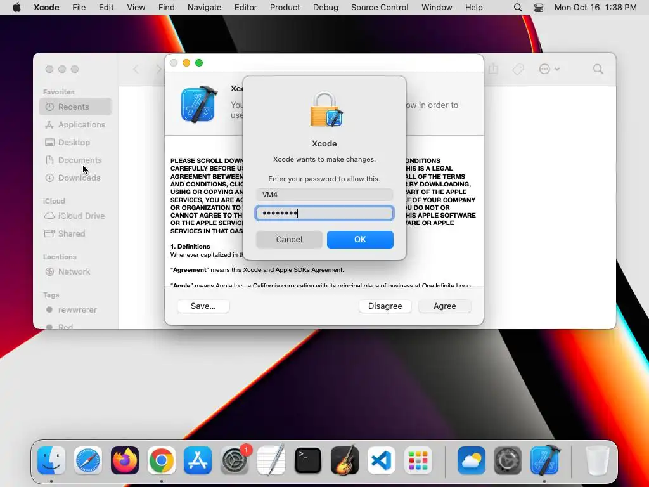Launch Firefox from the Dock
This screenshot has height=487, width=649.
tap(125, 460)
